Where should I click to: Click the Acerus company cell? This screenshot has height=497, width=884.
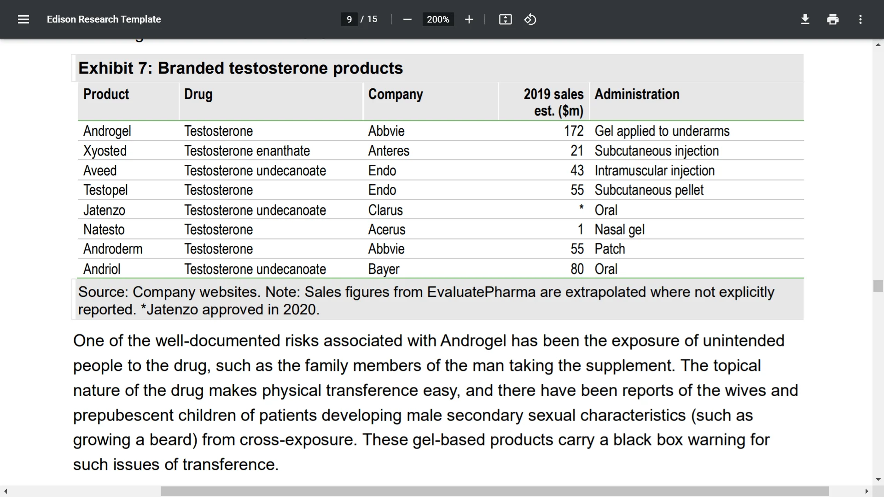point(387,230)
